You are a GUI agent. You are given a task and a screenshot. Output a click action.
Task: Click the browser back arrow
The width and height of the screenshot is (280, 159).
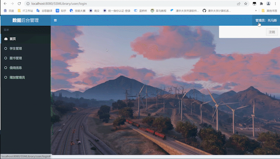pos(5,4)
